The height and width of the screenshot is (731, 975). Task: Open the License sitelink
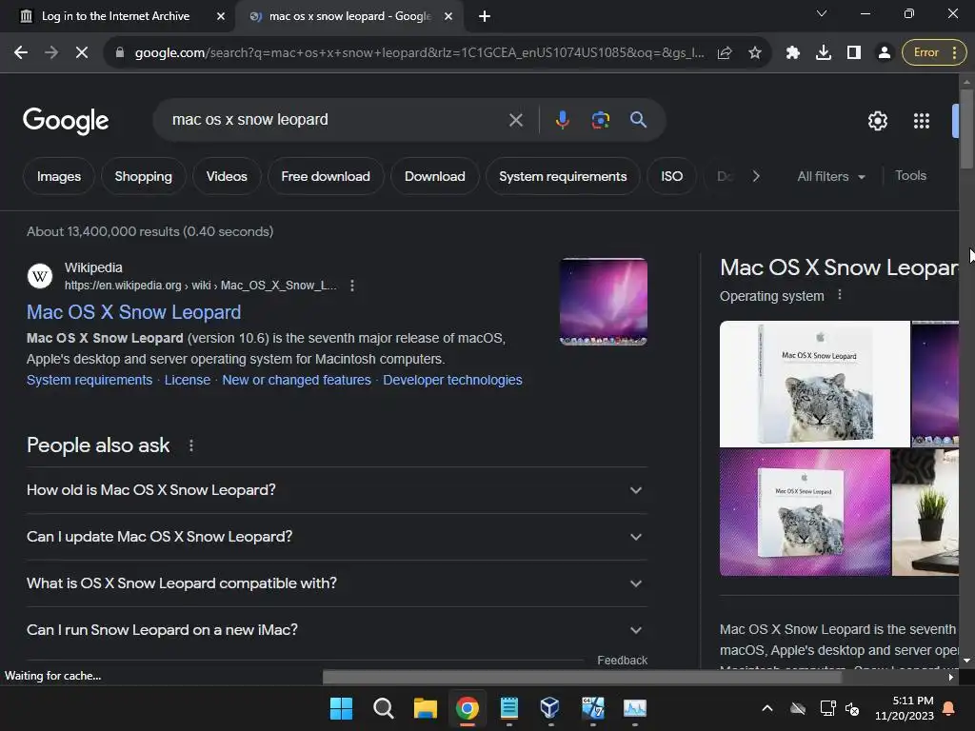point(188,380)
